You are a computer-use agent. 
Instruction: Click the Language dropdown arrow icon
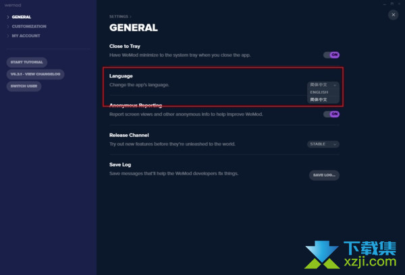click(335, 85)
